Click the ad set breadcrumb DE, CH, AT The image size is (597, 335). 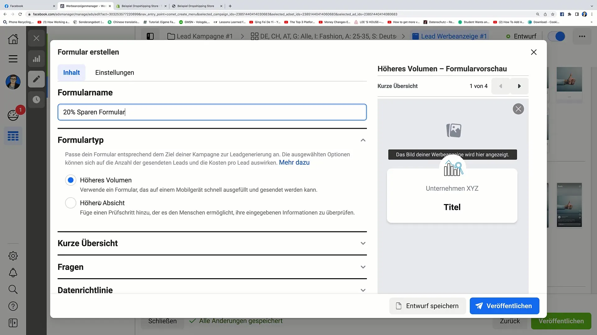point(323,36)
